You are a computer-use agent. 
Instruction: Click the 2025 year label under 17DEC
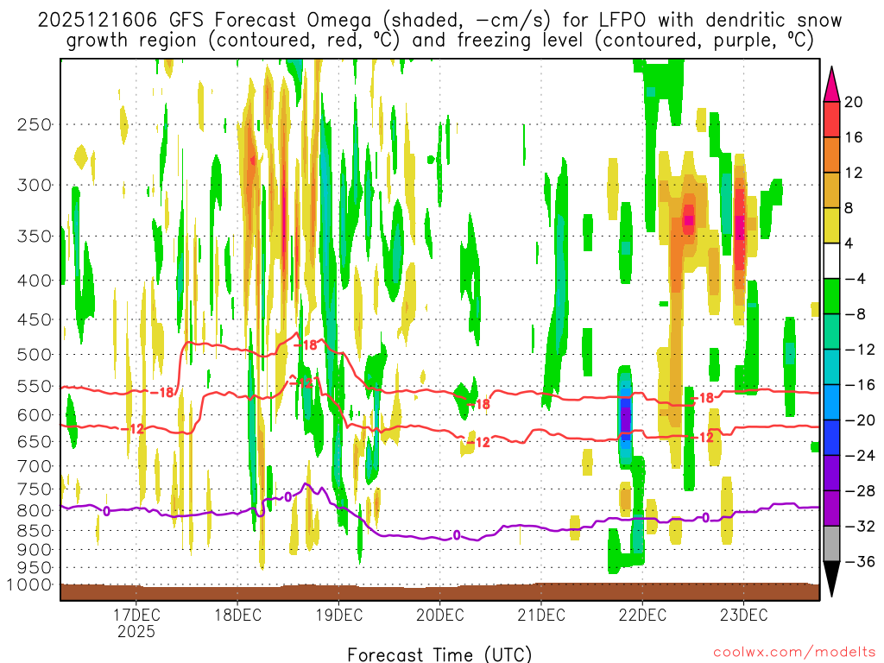tap(136, 631)
